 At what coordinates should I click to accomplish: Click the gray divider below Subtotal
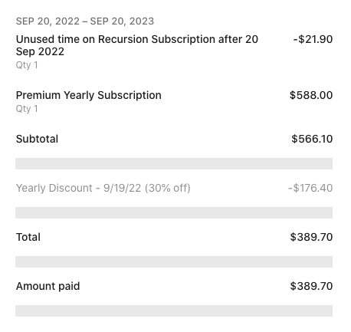point(174,163)
